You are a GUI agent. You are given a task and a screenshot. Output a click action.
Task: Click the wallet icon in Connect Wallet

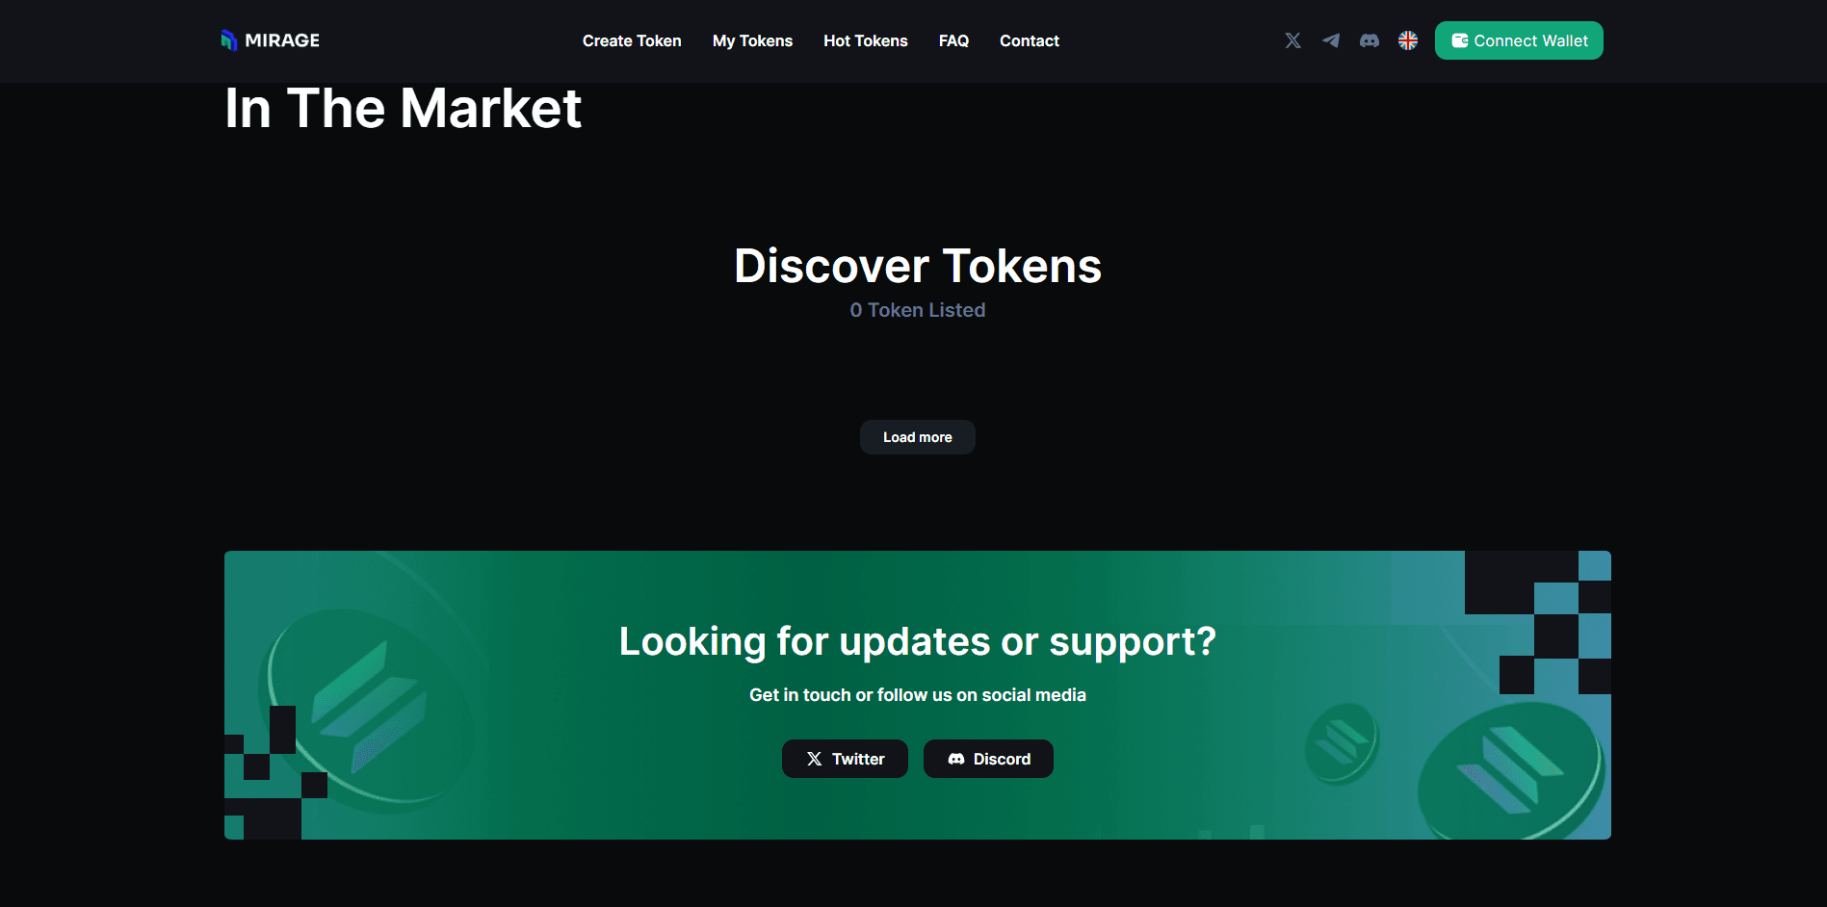pos(1460,40)
